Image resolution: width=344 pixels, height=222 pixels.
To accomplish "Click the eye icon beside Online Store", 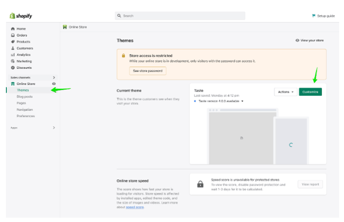I will tap(54, 84).
